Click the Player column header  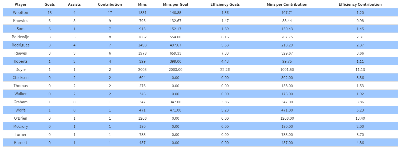point(21,4)
